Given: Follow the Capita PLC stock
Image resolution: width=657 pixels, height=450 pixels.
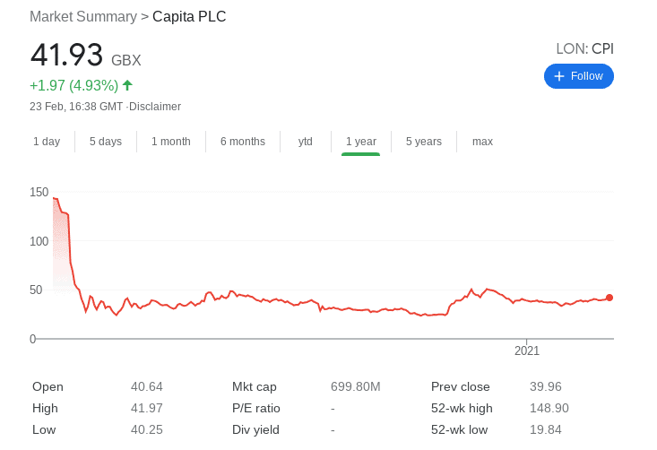Looking at the screenshot, I should (x=579, y=76).
